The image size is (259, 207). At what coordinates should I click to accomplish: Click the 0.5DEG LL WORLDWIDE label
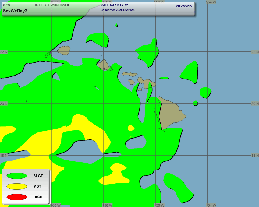(52, 5)
